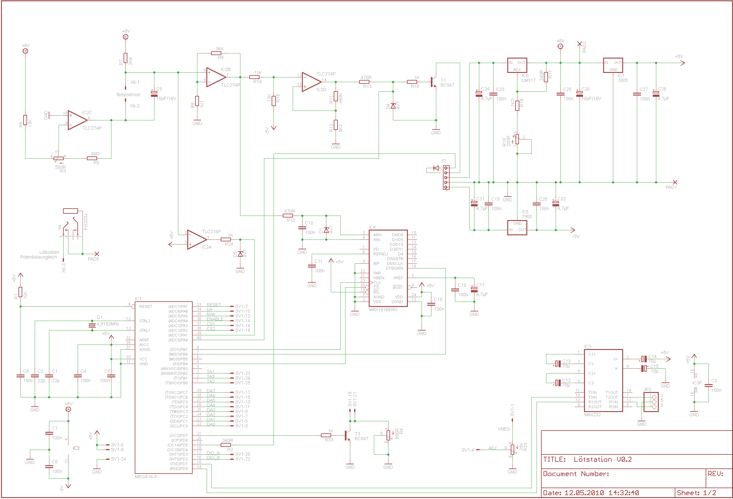733x499 pixels.
Task: Click the TITLE Lötstation V0.2 text
Action: (x=587, y=460)
